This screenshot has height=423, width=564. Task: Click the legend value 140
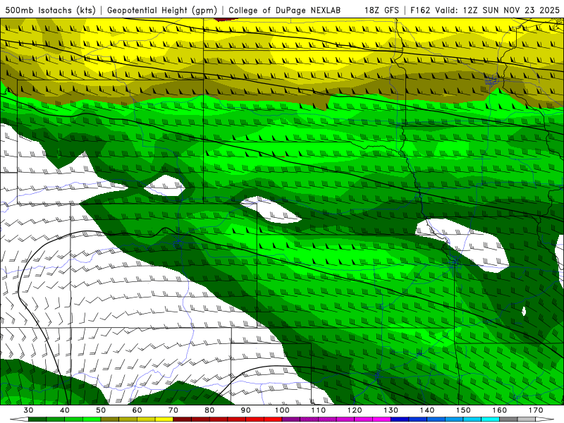(x=427, y=410)
